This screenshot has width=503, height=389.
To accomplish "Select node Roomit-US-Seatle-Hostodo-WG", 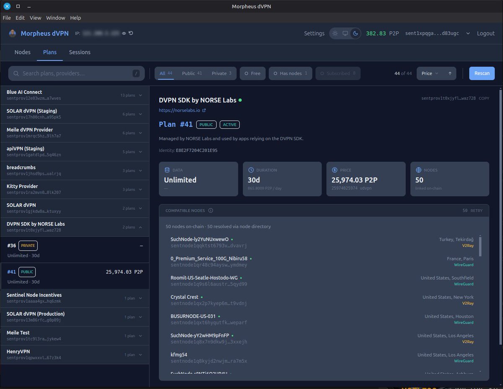I will (322, 281).
